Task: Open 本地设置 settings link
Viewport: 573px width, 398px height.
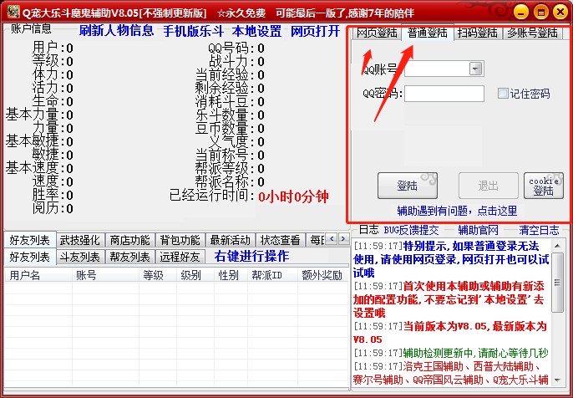Action: tap(256, 31)
